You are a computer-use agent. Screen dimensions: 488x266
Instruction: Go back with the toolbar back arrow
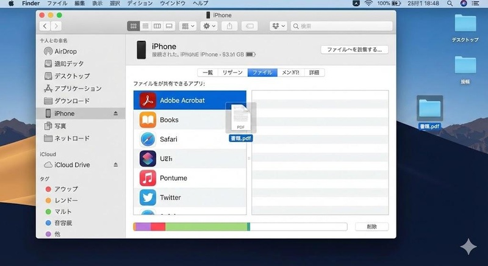(45, 26)
